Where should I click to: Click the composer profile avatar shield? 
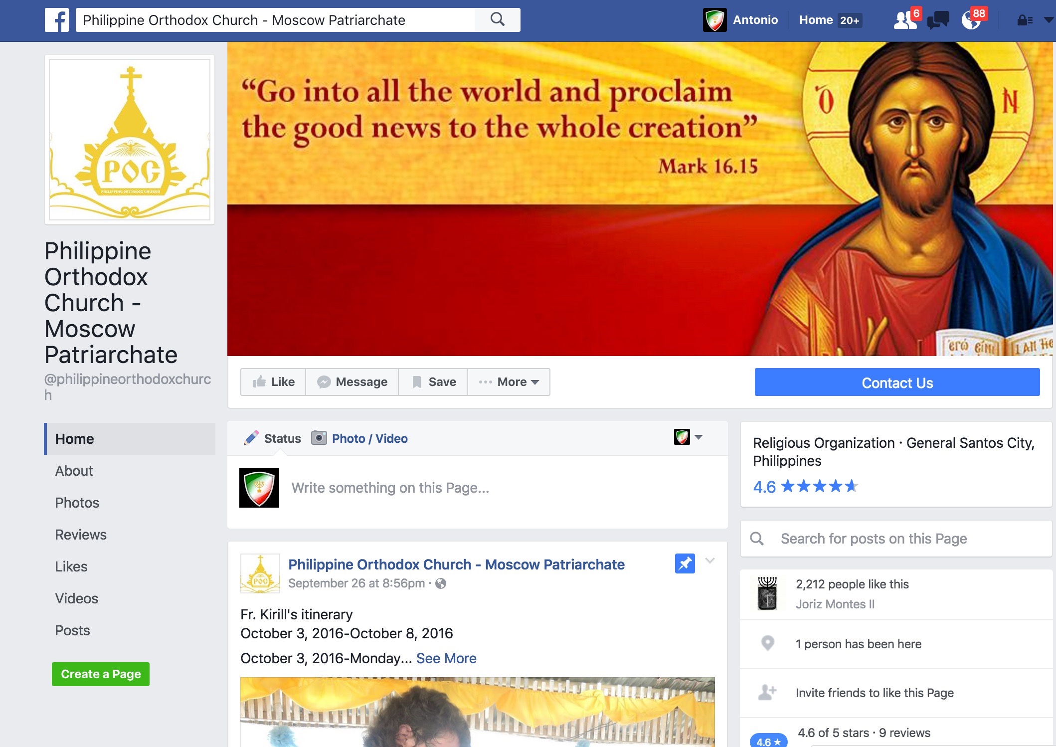(259, 488)
